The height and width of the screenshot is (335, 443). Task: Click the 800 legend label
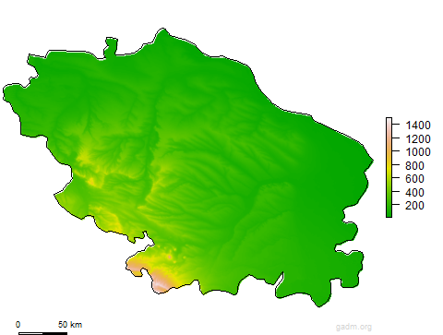[414, 166]
